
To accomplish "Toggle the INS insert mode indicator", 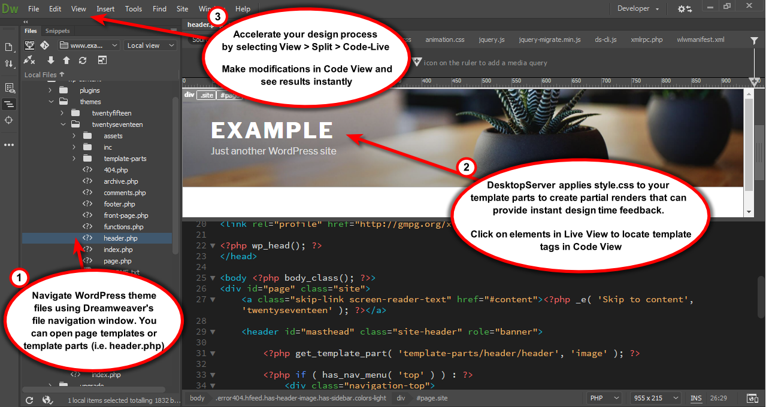I will 696,398.
